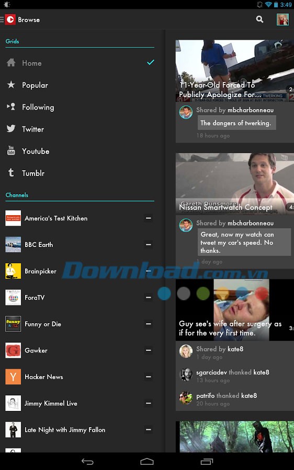
Task: Select the Home grid item
Action: pos(80,63)
